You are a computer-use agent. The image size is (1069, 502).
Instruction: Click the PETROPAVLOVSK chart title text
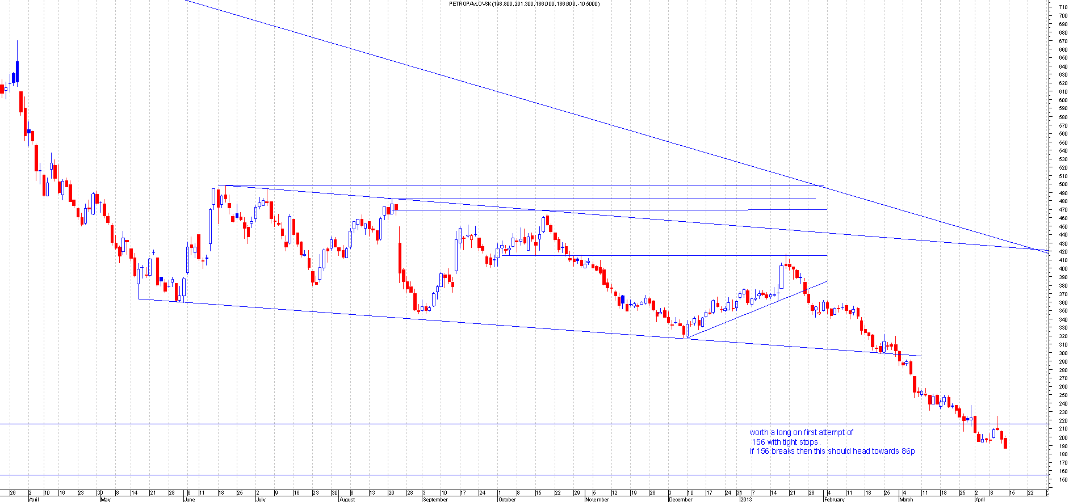[x=523, y=4]
